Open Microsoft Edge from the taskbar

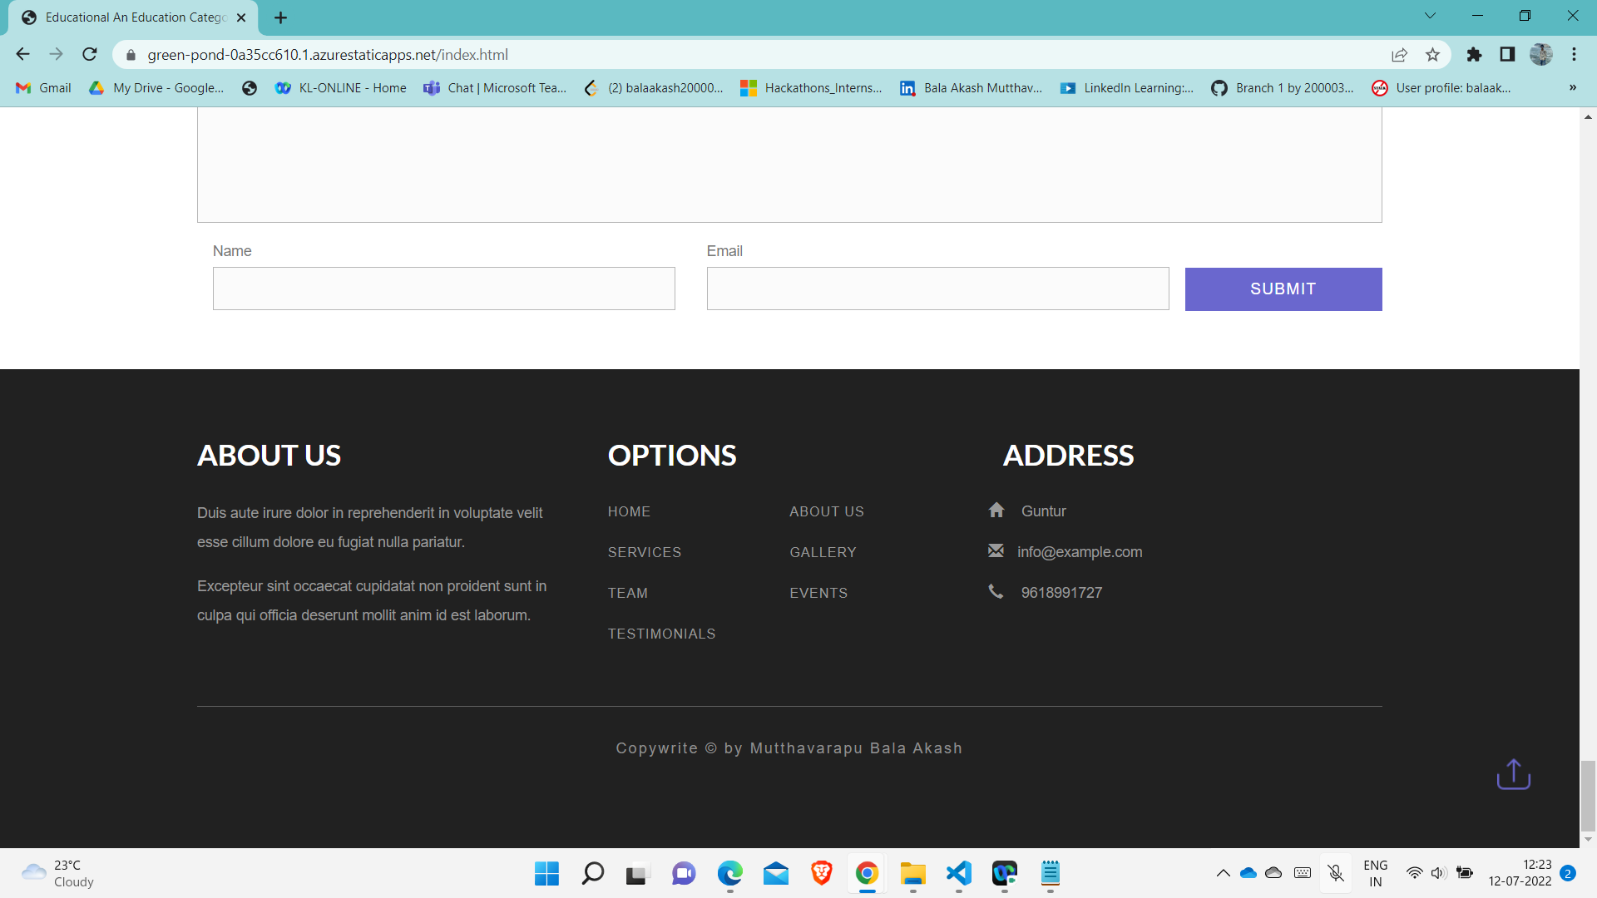[x=729, y=873]
